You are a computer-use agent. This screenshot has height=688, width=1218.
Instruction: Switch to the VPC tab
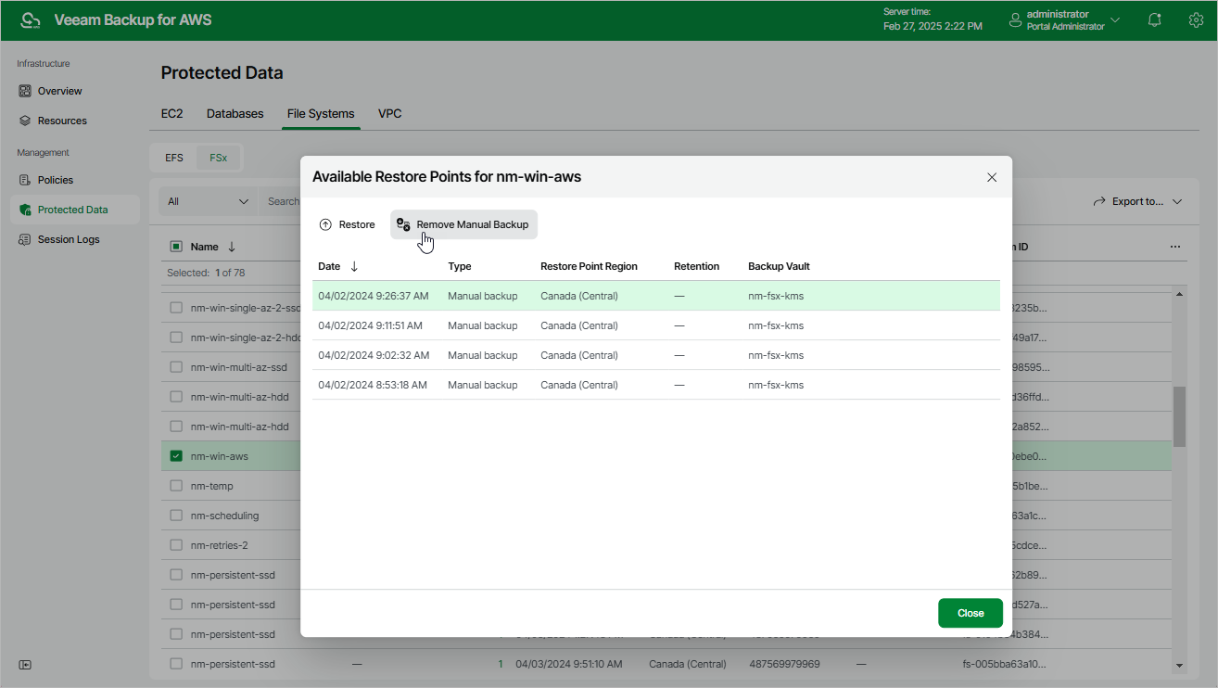click(389, 113)
